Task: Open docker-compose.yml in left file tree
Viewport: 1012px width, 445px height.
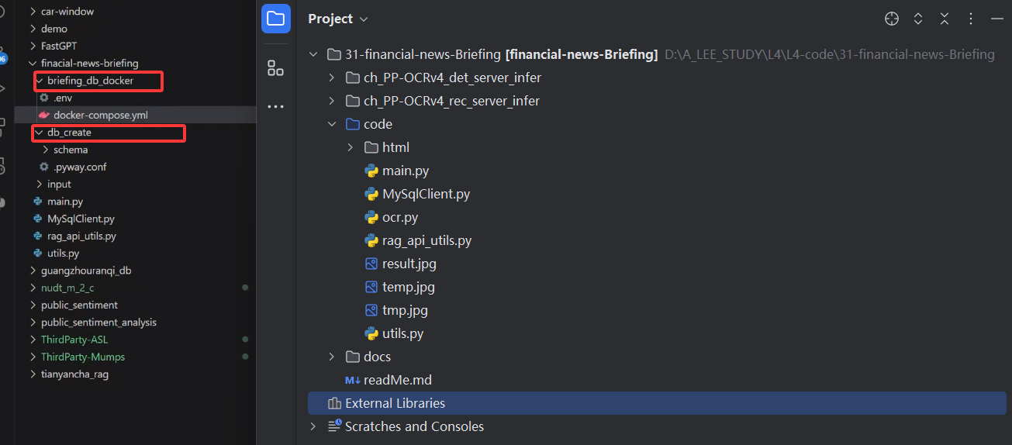Action: (100, 115)
